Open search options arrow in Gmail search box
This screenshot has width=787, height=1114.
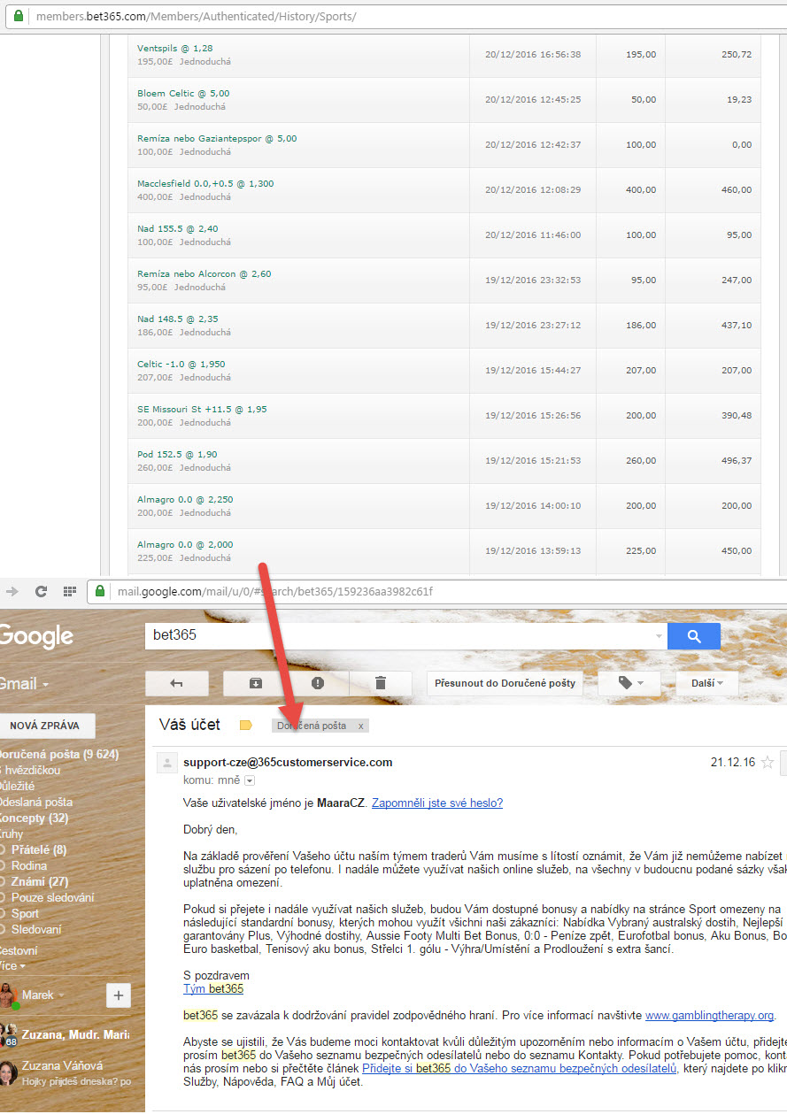pos(658,636)
